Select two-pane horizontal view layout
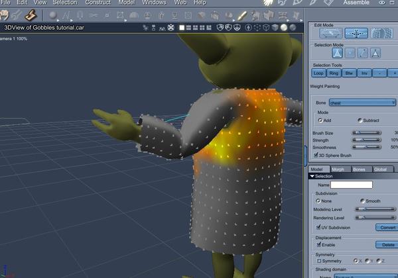The height and width of the screenshot is (278, 398). (x=188, y=28)
